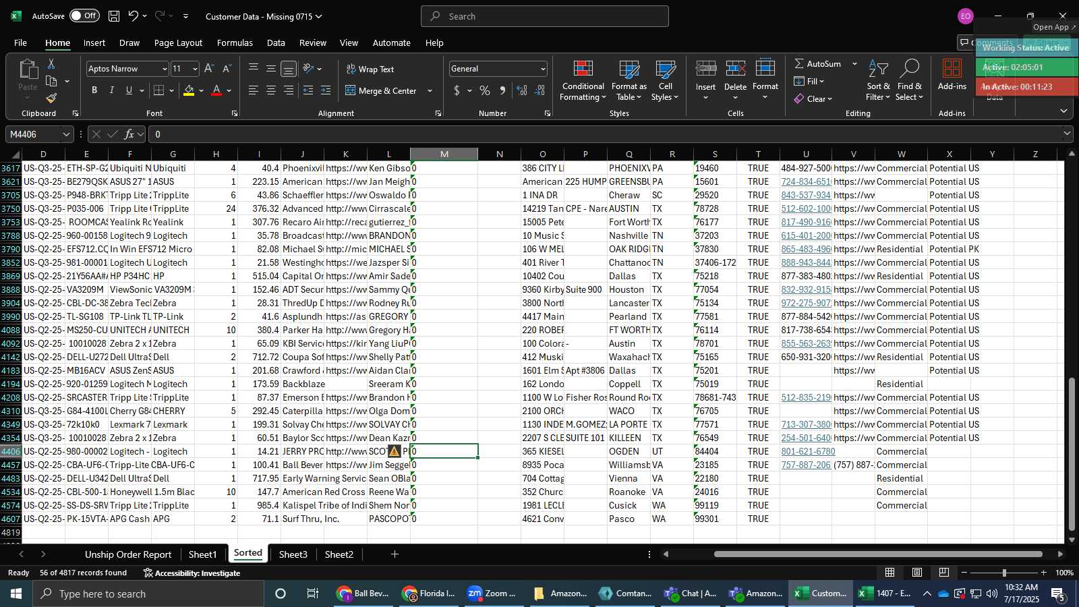Toggle Underline formatting
1079x607 pixels.
click(129, 90)
